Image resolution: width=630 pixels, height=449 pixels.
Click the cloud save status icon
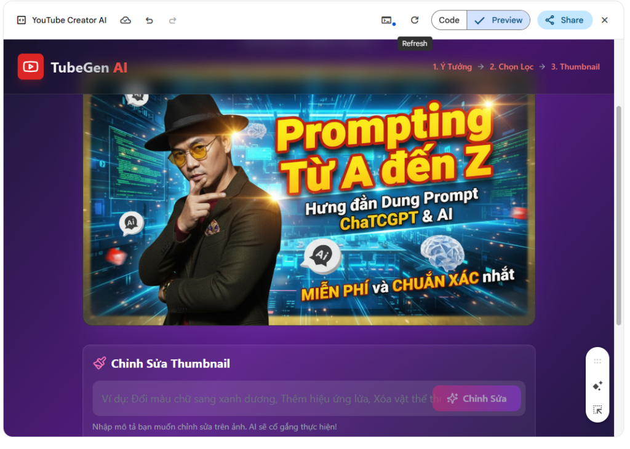tap(126, 20)
